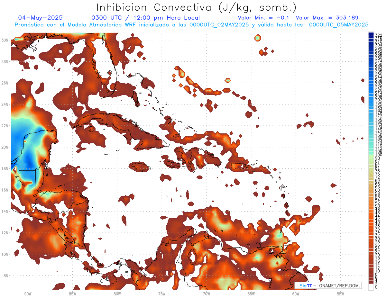Click the title "Inhibicion Convectiva (J/kg, somb.)"

point(196,7)
